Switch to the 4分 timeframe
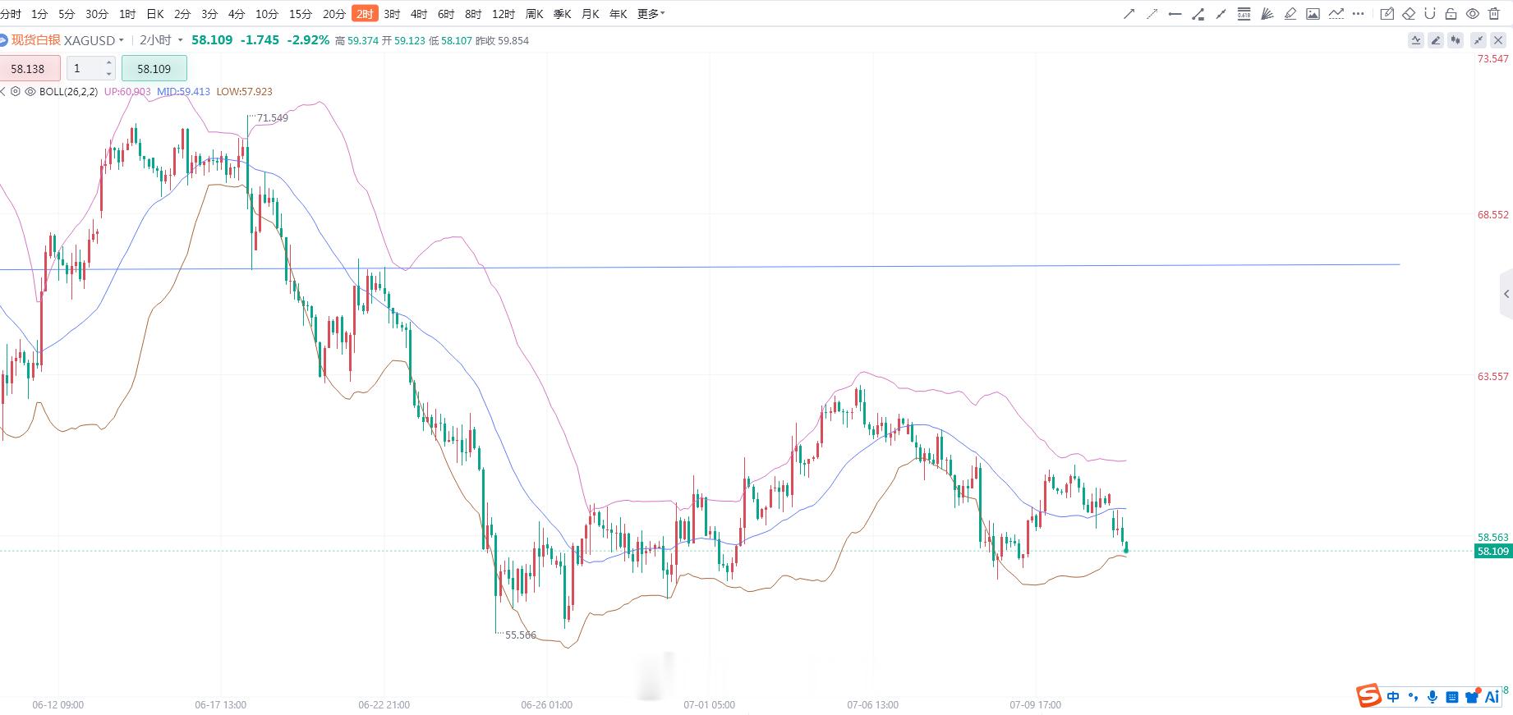The width and height of the screenshot is (1513, 715). pos(237,14)
